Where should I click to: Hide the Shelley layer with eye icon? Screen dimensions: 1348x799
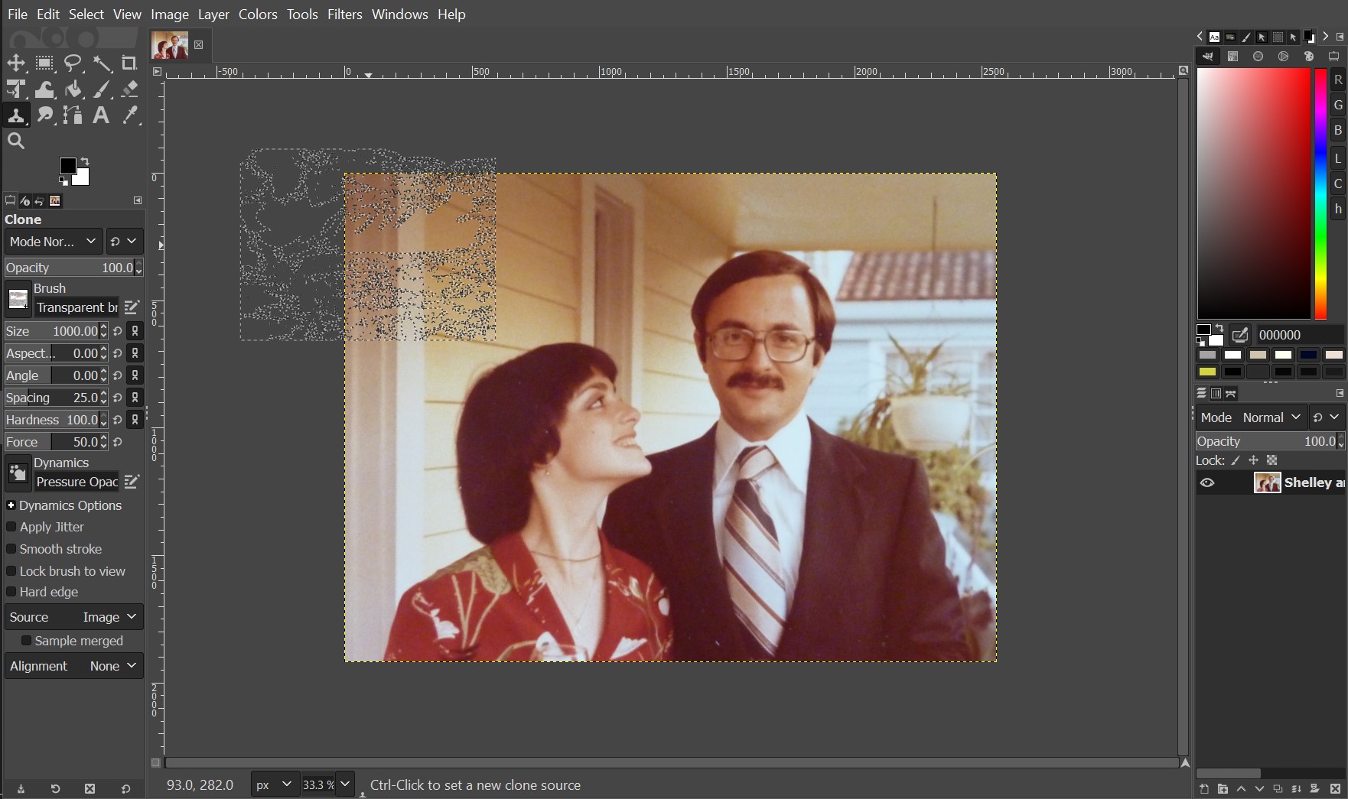point(1207,482)
